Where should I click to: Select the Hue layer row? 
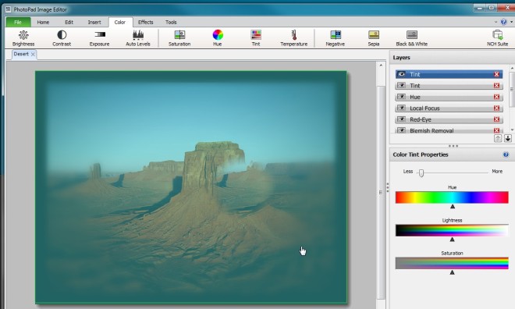coord(449,97)
